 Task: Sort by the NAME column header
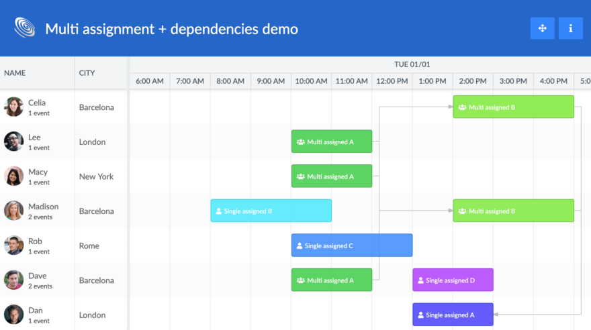[x=15, y=73]
